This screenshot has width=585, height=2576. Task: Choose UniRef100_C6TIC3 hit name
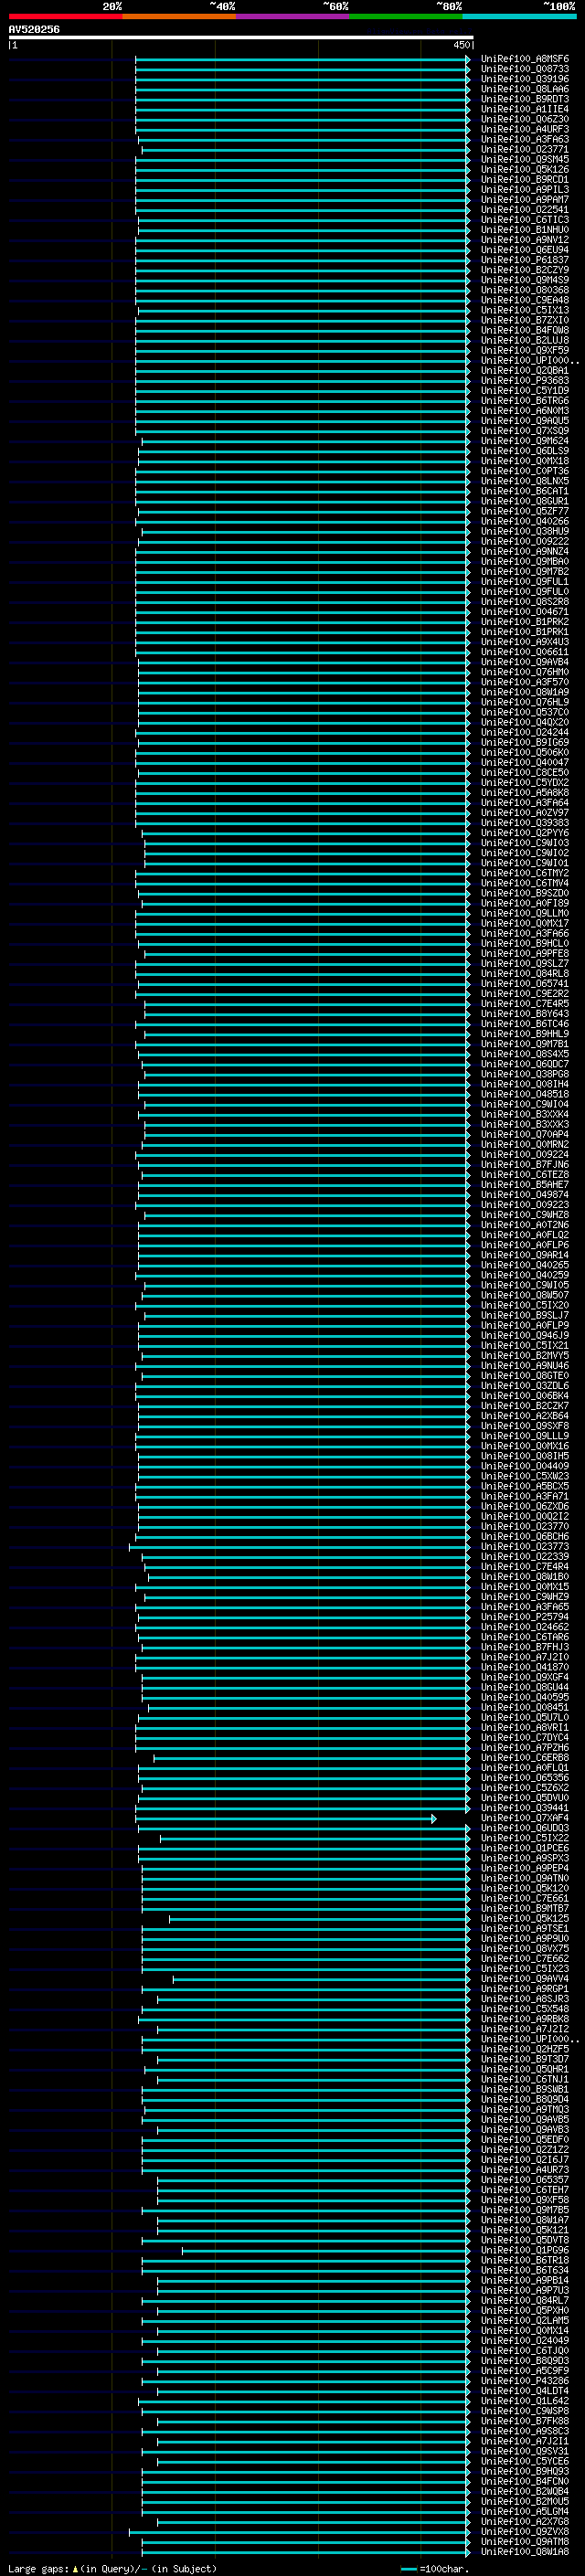(x=524, y=219)
